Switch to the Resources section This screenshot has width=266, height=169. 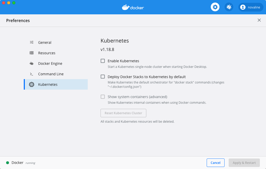(56, 53)
